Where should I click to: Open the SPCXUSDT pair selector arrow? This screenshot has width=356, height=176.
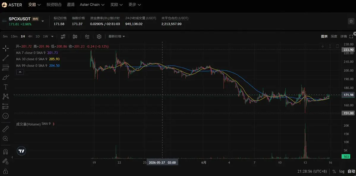43,21
